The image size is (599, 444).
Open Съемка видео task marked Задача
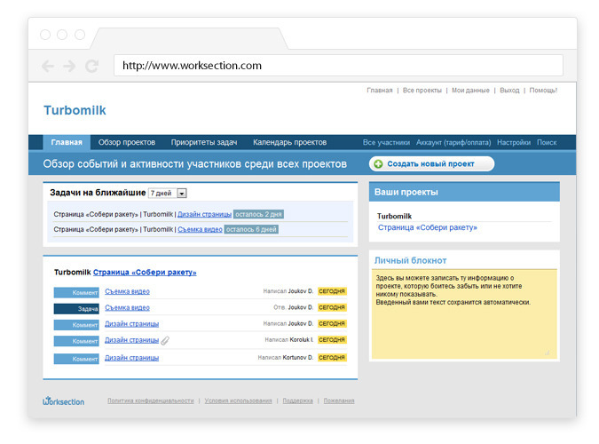pos(127,308)
